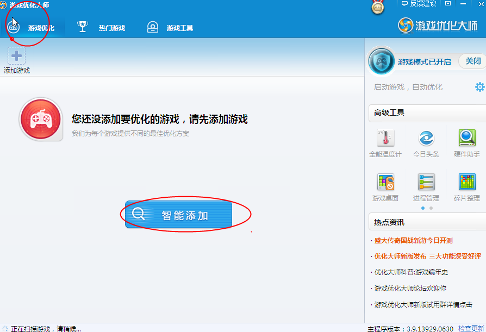
Task: Minimize the window
Action: pyautogui.click(x=463, y=4)
